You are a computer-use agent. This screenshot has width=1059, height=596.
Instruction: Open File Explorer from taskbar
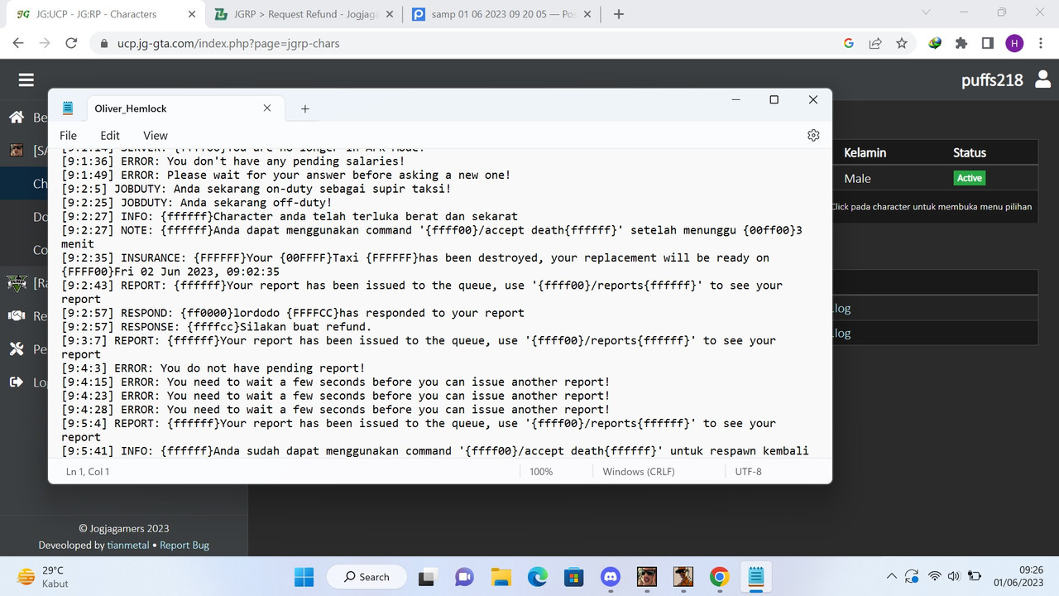501,576
